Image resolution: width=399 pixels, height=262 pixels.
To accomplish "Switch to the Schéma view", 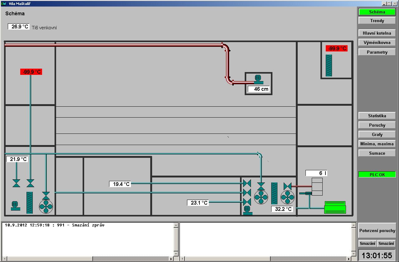I will coord(377,12).
